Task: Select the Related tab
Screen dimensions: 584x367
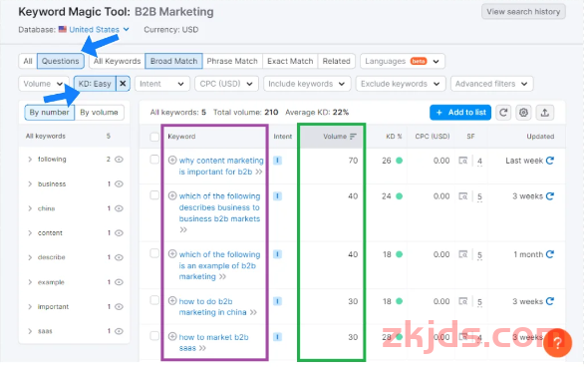Action: click(x=336, y=61)
